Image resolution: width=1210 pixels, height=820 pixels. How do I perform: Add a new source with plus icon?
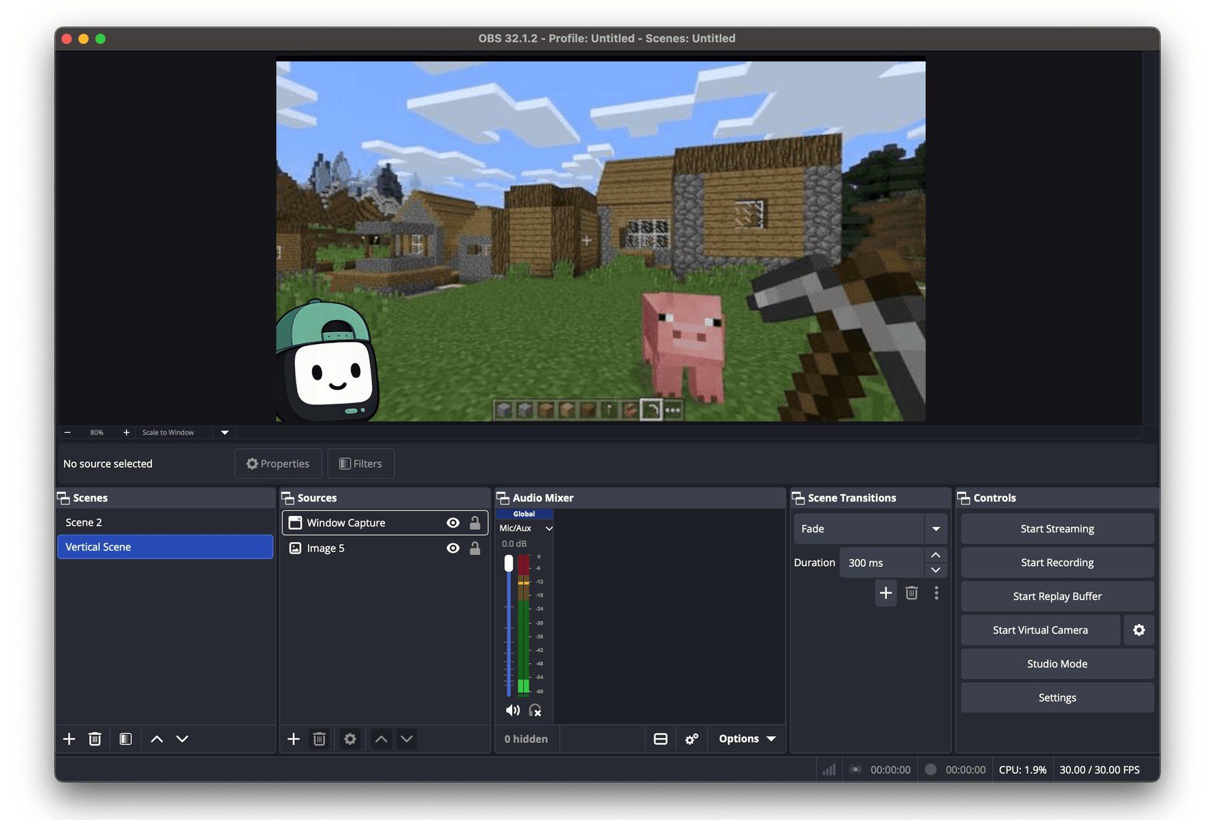(294, 739)
